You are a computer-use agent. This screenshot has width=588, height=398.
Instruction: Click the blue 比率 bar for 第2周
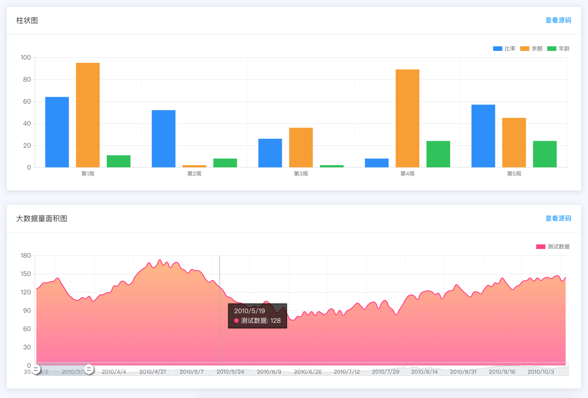tap(164, 139)
